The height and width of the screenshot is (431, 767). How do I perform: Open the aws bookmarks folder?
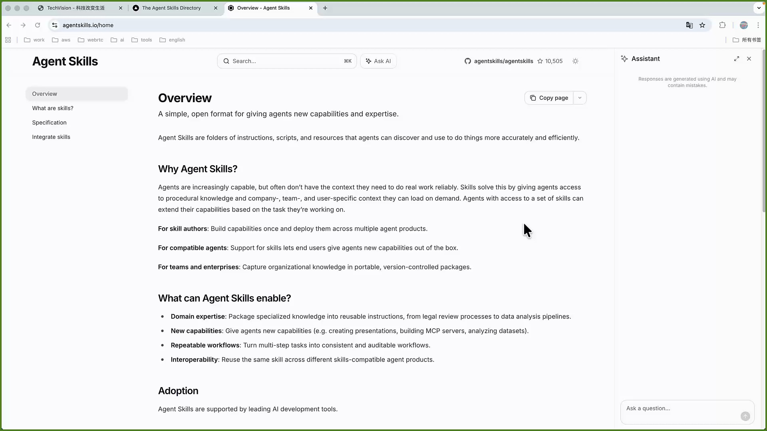tap(61, 40)
